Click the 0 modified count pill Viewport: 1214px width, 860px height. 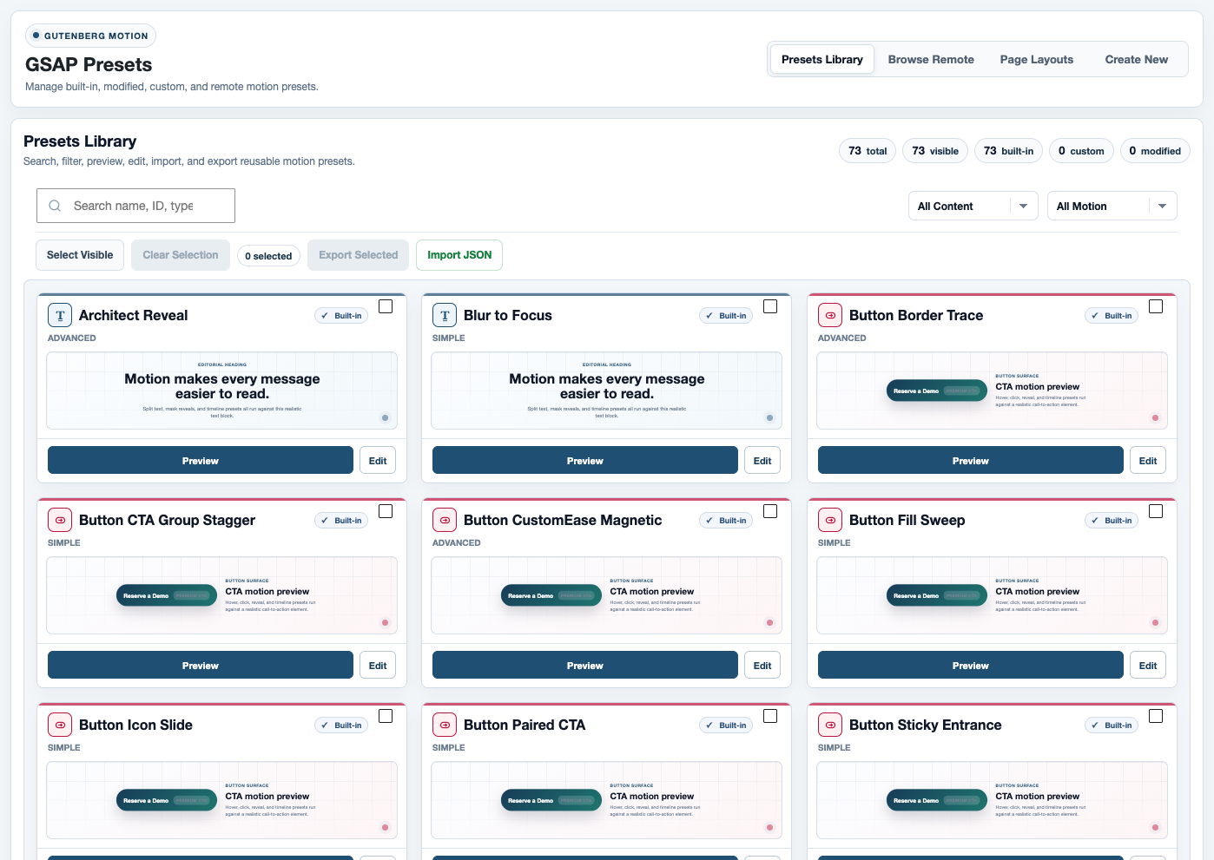(1155, 151)
